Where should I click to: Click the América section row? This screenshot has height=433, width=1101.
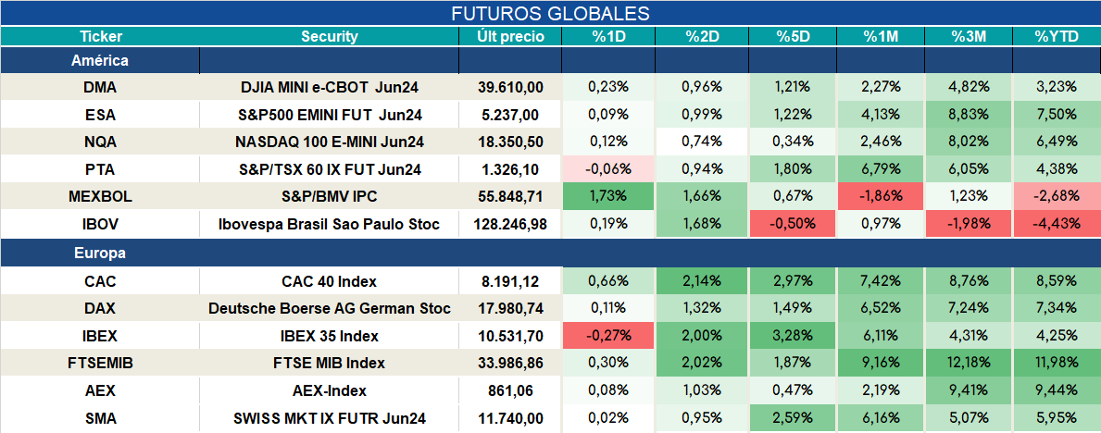(550, 60)
